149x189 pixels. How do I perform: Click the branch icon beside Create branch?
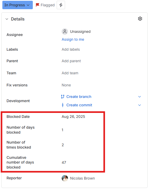coord(63,97)
